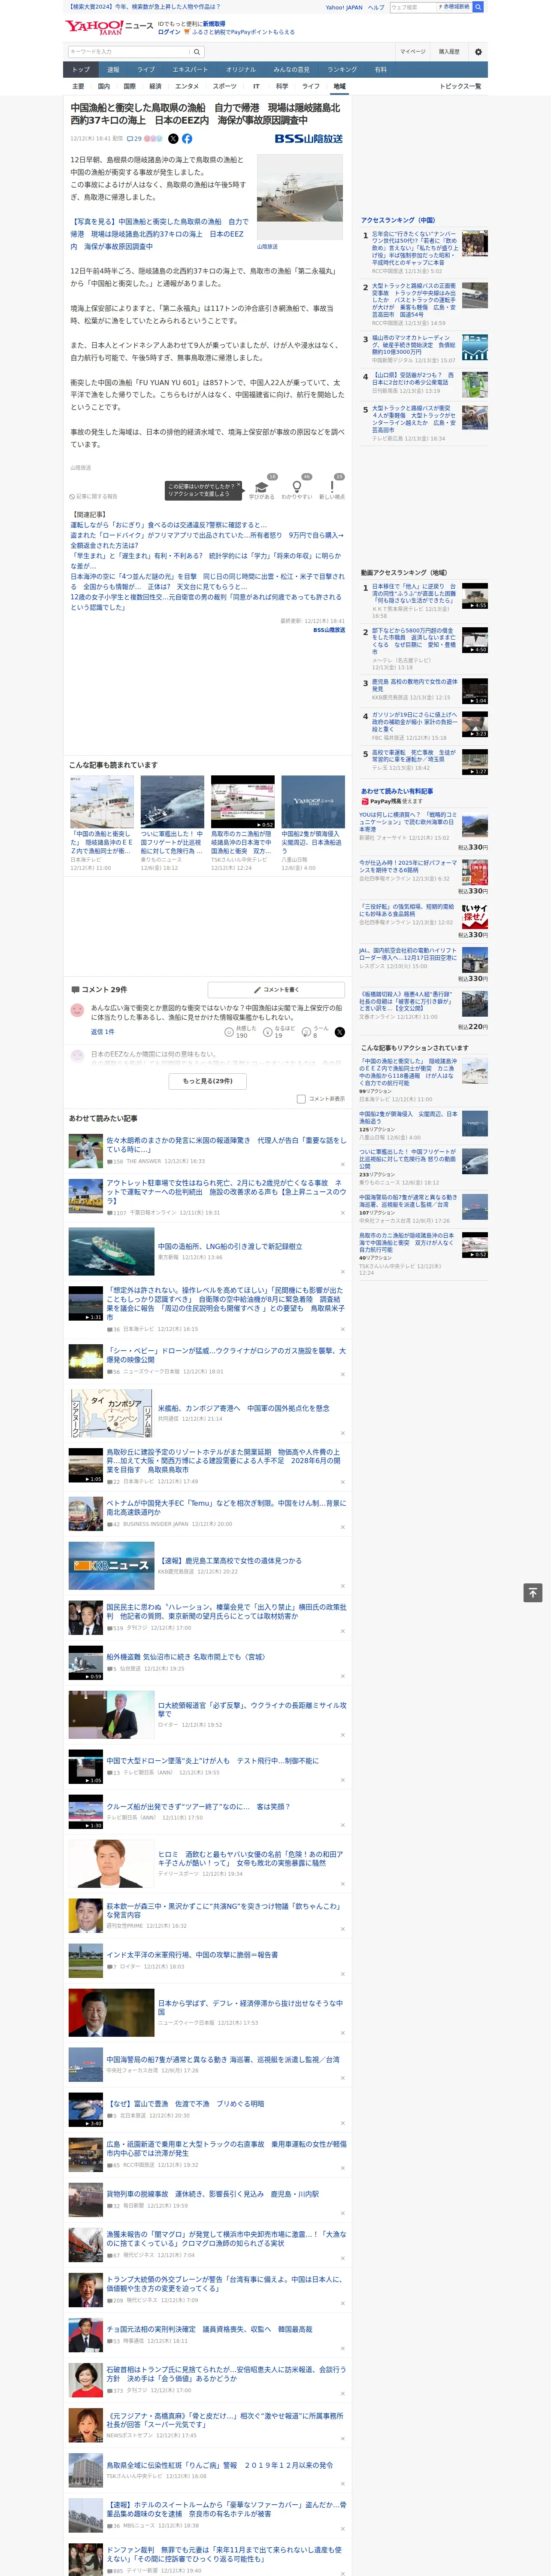Screen dimensions: 551x2576
Task: Select the エンタメ category
Action: (x=187, y=86)
